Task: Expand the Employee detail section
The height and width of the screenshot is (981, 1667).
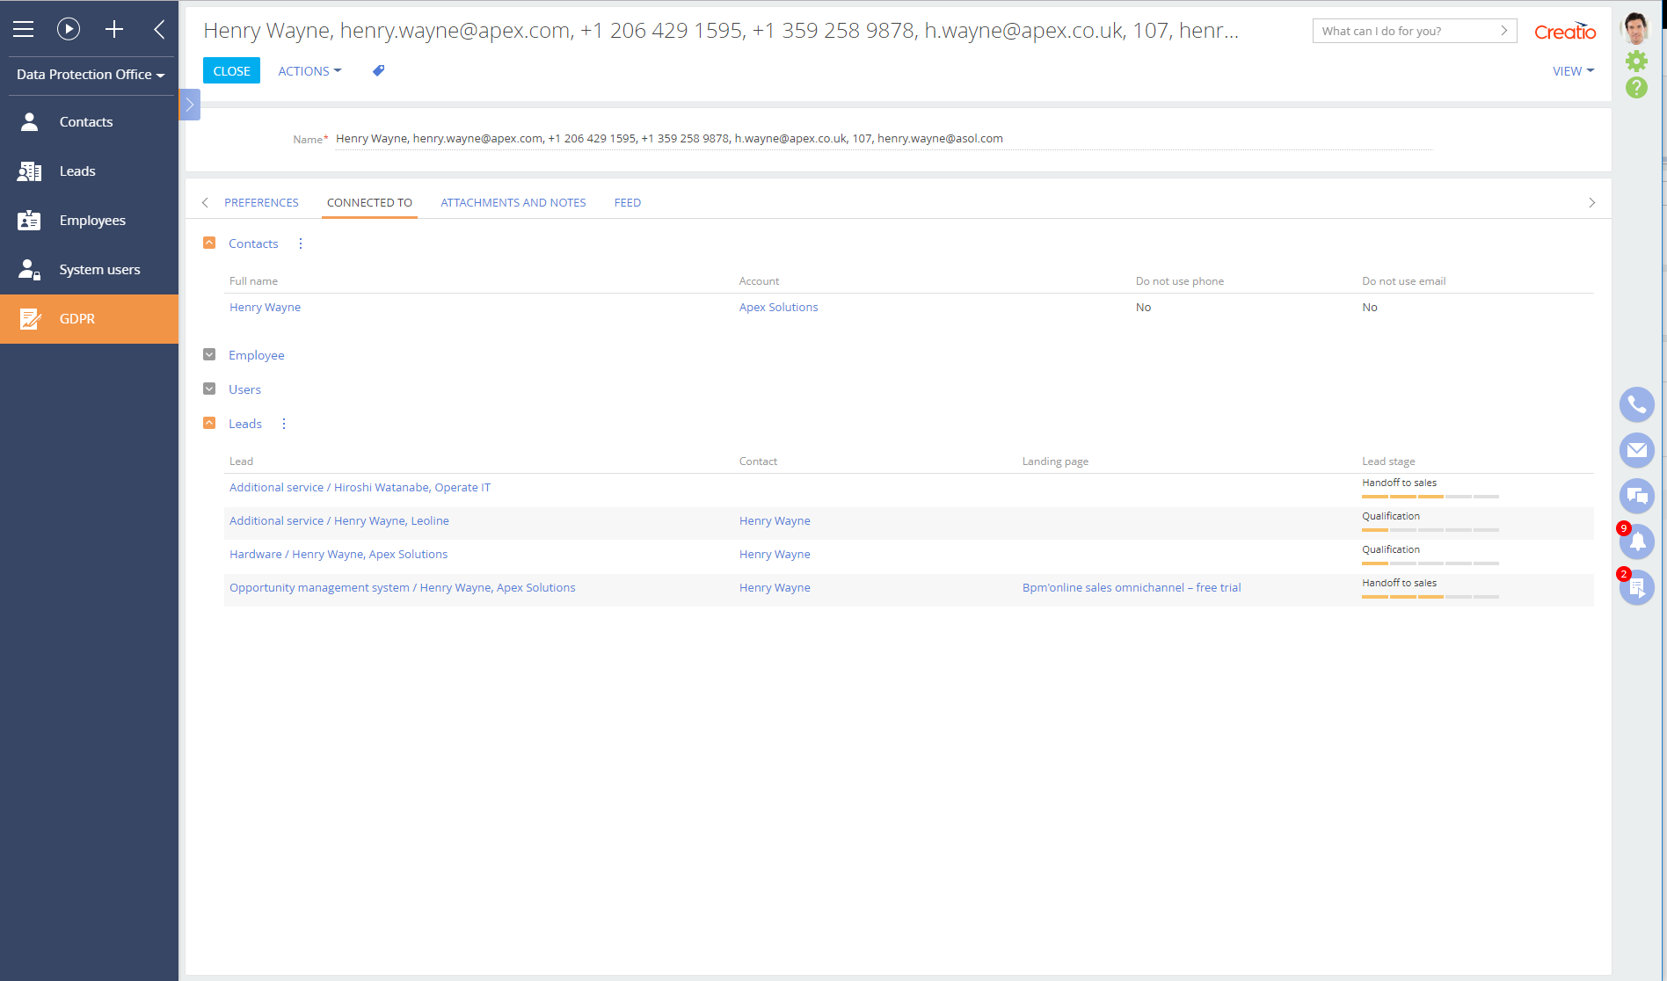Action: point(209,355)
